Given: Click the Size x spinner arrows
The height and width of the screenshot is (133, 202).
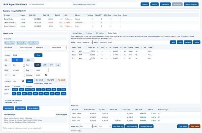Looking at the screenshot, I should (x=110, y=126).
